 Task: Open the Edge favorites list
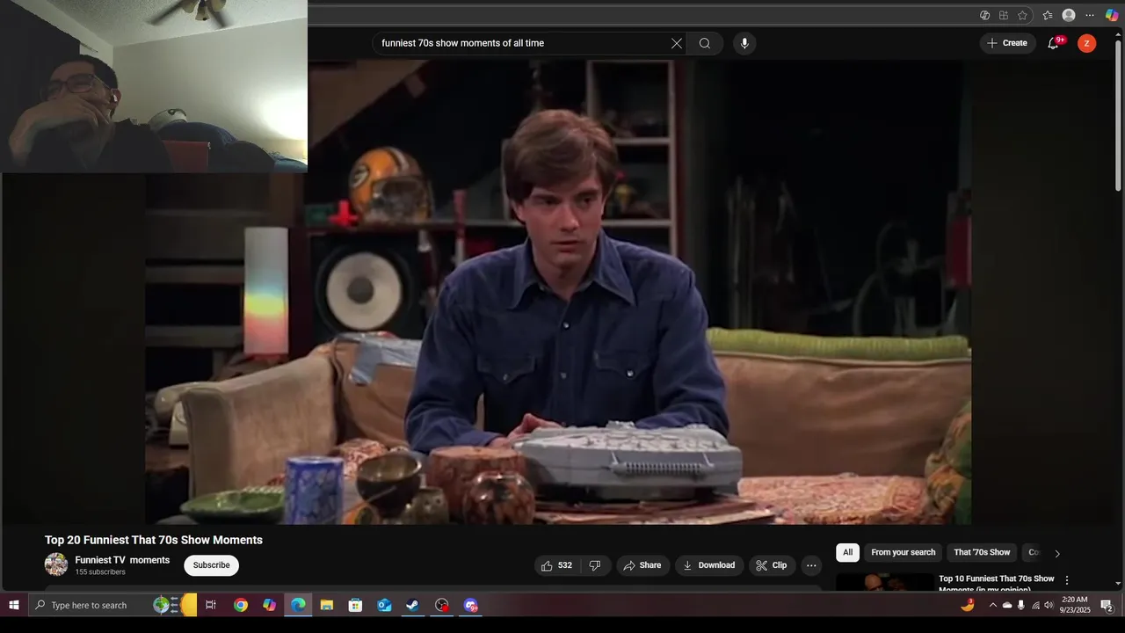1047,15
